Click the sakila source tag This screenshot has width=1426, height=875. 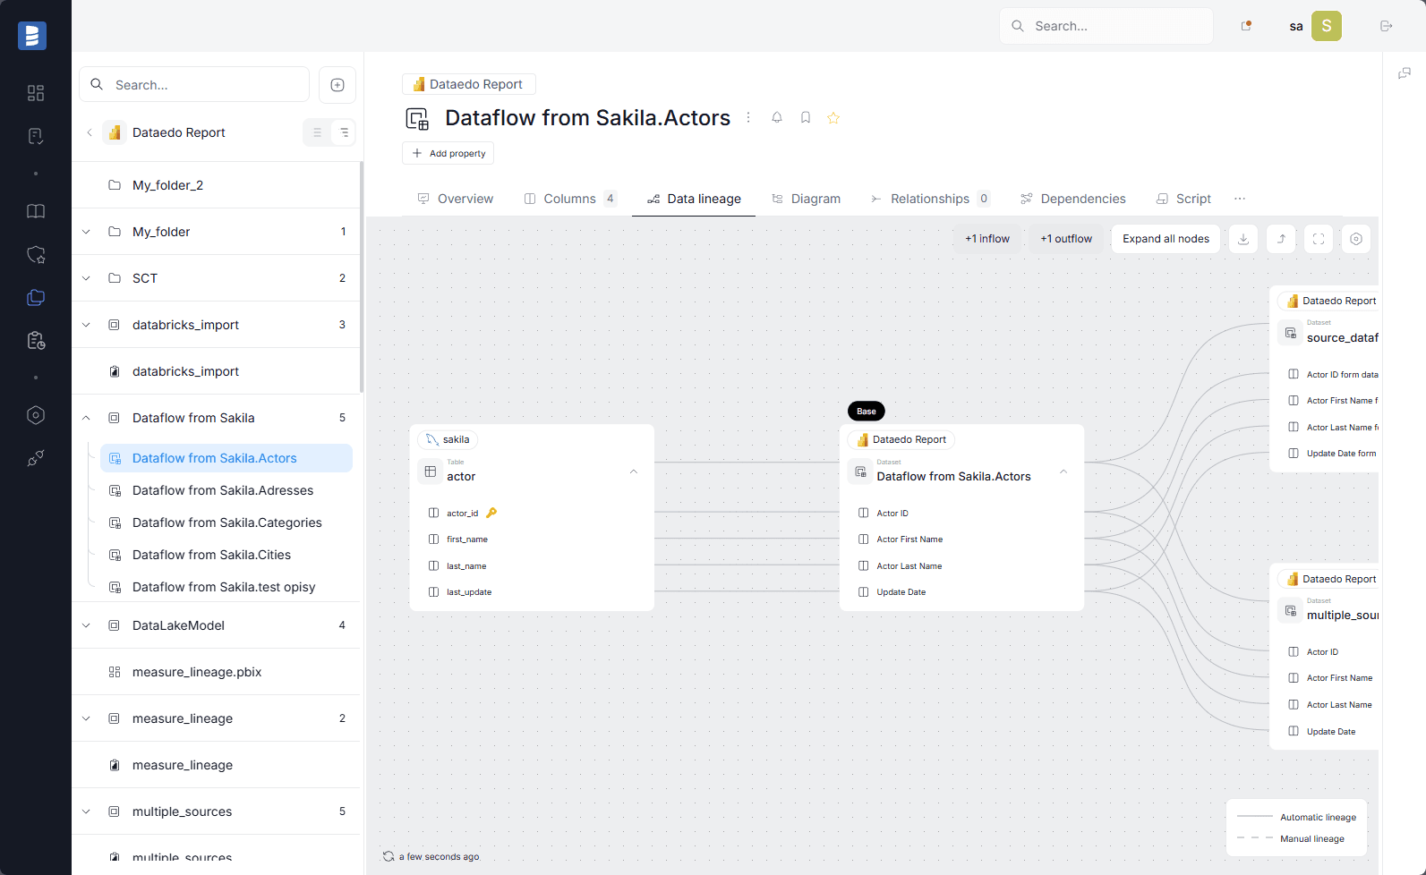click(x=448, y=439)
